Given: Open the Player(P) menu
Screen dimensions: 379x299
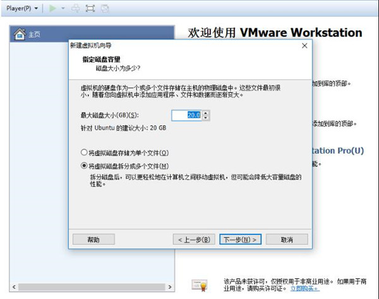Looking at the screenshot, I should (22, 8).
